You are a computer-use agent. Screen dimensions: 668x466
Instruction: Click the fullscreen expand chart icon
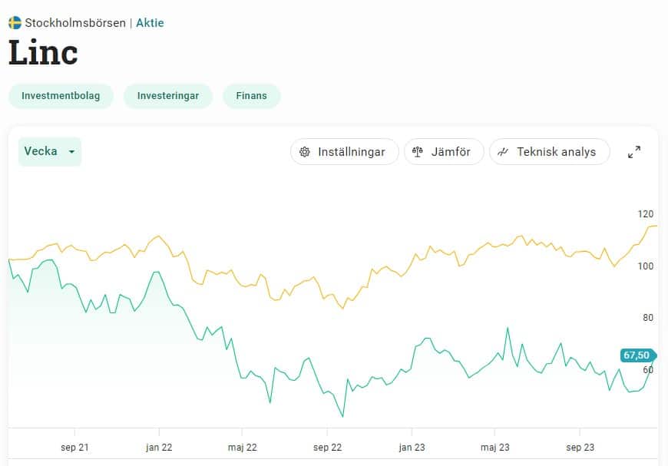click(634, 152)
